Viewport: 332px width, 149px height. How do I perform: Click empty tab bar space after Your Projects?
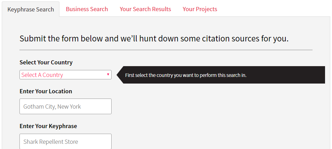[x=275, y=9]
